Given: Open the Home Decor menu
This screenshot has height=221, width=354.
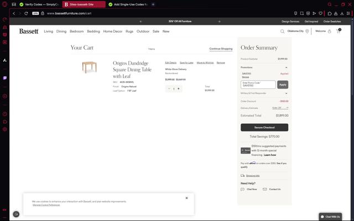Looking at the screenshot, I should coord(113,31).
